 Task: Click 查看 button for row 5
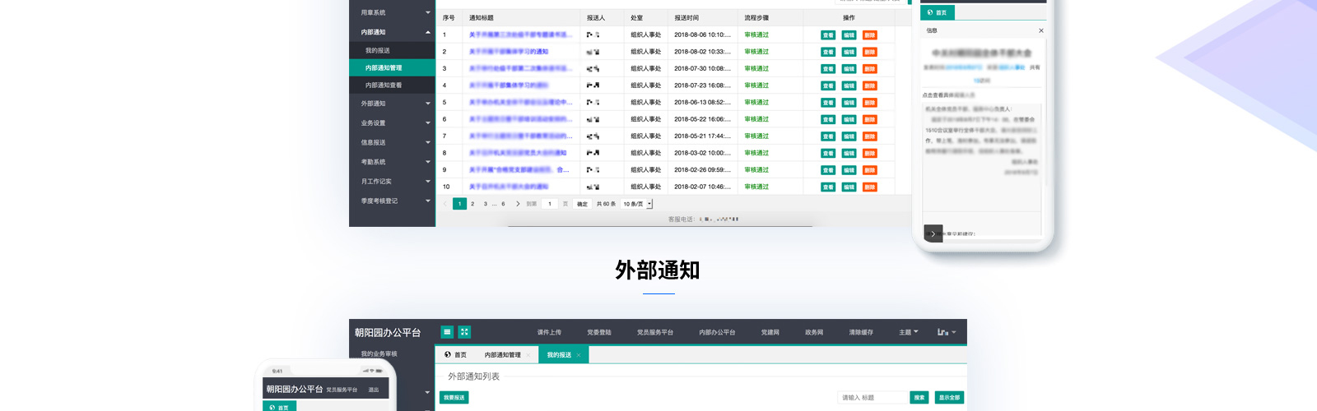tap(828, 103)
